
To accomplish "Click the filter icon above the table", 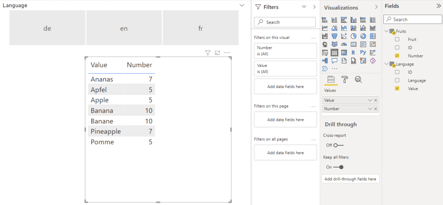I will [207, 53].
